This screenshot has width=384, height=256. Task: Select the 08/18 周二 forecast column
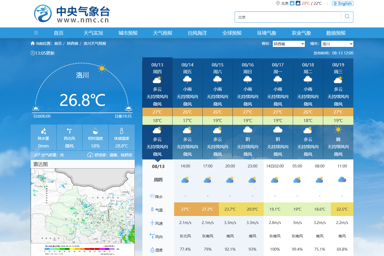(x=308, y=109)
